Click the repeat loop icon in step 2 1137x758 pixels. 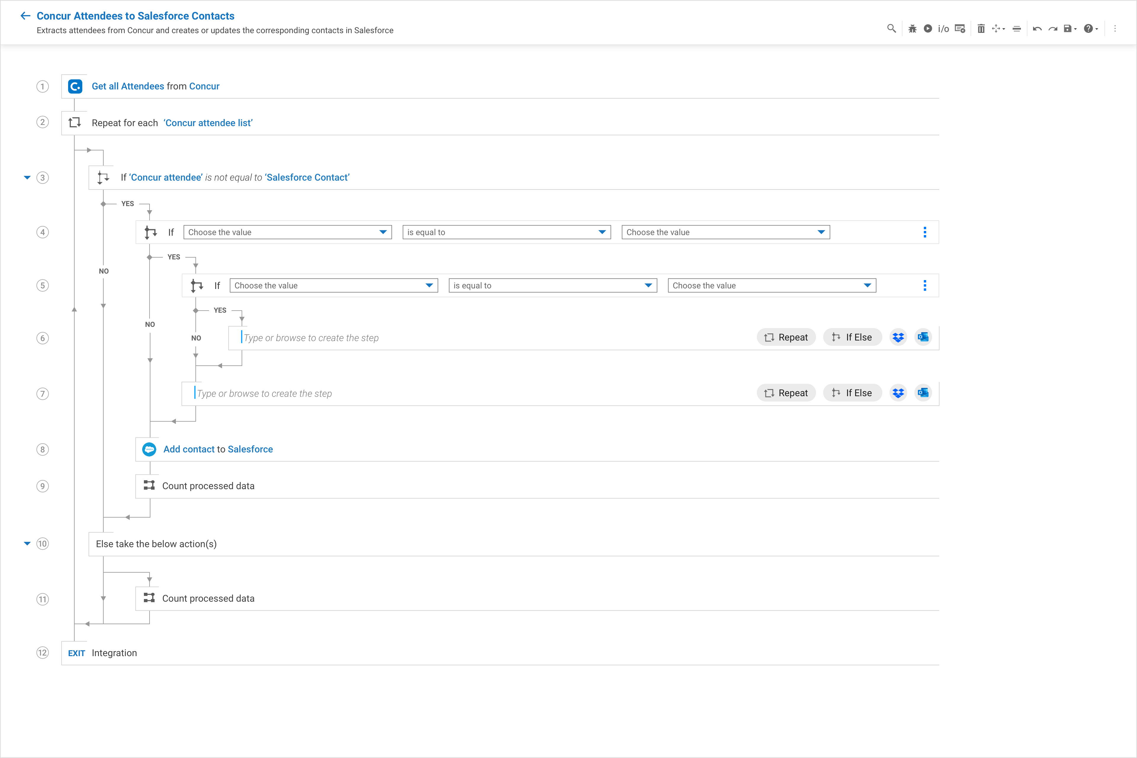pyautogui.click(x=74, y=123)
